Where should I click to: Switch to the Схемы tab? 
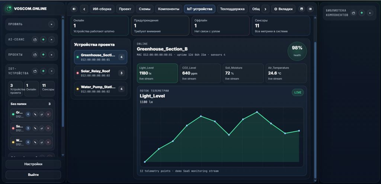[145, 9]
